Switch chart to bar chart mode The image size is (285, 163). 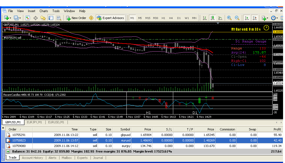205,18
